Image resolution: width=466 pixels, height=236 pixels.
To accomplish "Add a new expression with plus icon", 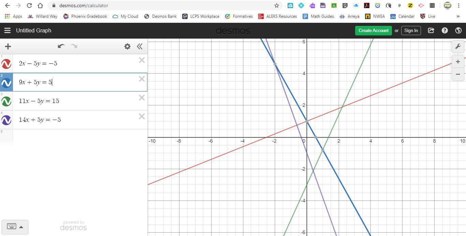I will [x=8, y=46].
